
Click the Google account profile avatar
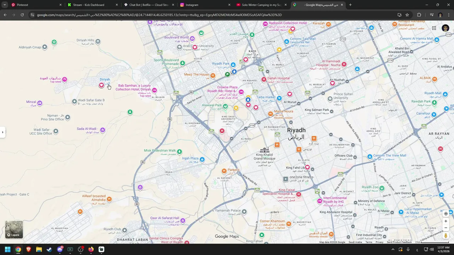[445, 28]
